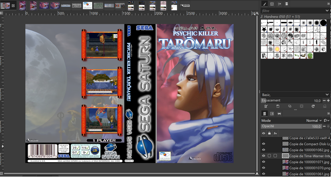Expand the brush filter dropdown arrow
331x177 pixels.
click(x=327, y=11)
